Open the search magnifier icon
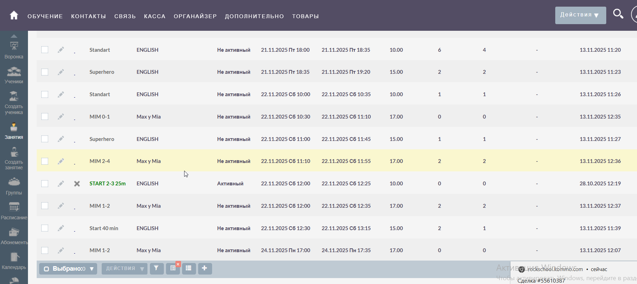This screenshot has width=637, height=284. (x=618, y=14)
